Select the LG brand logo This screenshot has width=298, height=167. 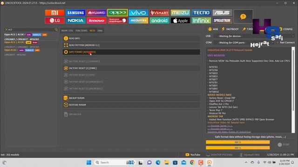tap(54, 20)
